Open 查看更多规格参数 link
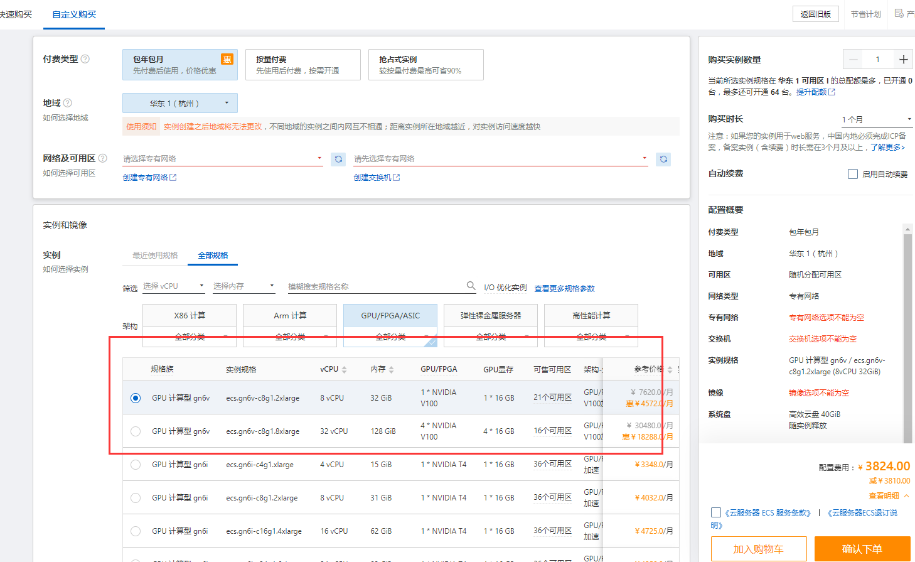 (x=564, y=289)
